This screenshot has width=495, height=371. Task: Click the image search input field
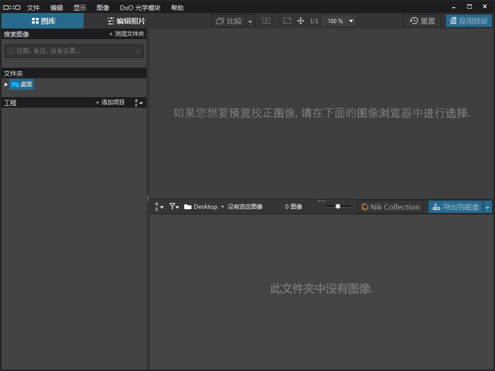tap(74, 51)
